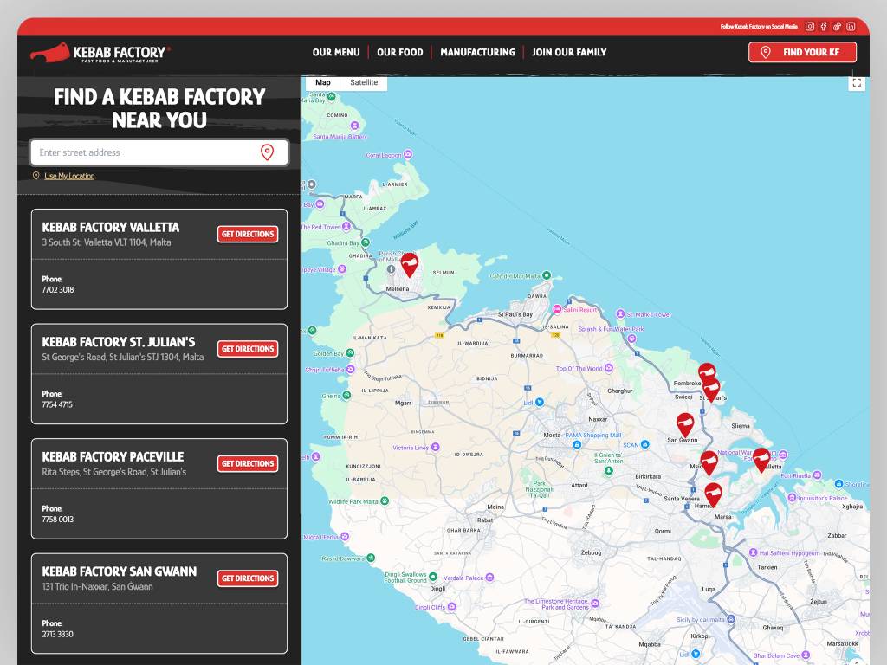Click the Salini Resort map marker
887x665 pixels.
click(x=557, y=309)
